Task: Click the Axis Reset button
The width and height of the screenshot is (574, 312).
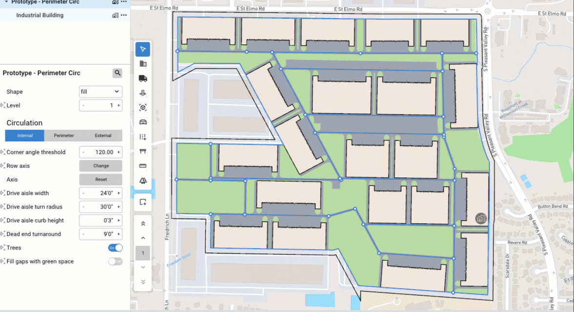Action: point(101,179)
